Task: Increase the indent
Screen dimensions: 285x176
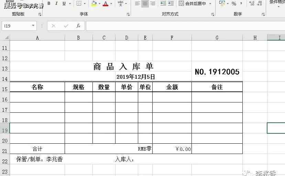Action: pyautogui.click(x=171, y=3)
